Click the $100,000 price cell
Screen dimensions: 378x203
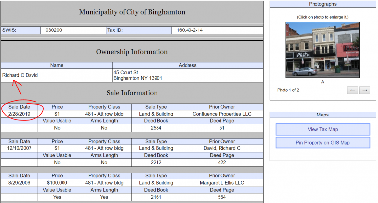click(x=57, y=183)
